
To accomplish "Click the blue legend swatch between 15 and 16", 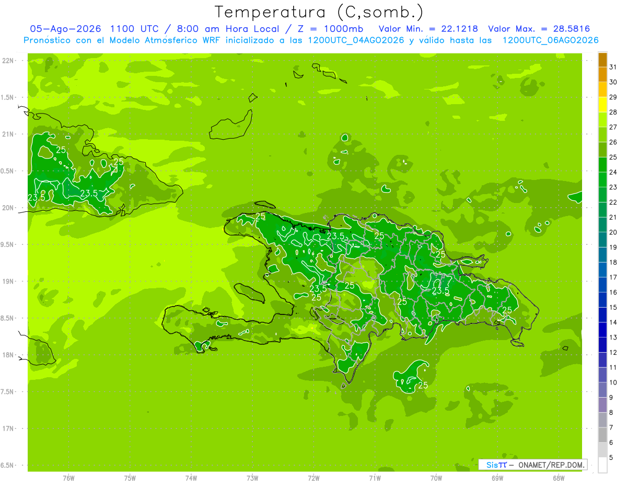I will [602, 300].
